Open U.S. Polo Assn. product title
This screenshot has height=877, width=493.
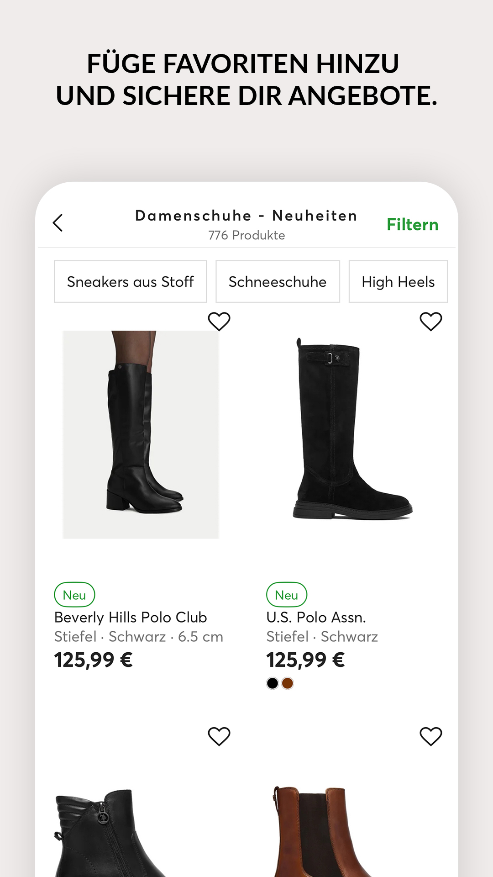(316, 617)
